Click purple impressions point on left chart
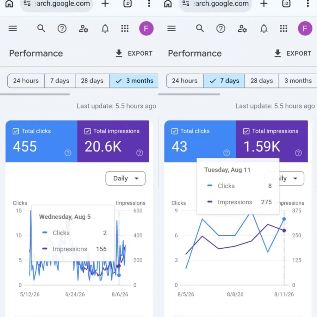The image size is (317, 317). coord(119,266)
